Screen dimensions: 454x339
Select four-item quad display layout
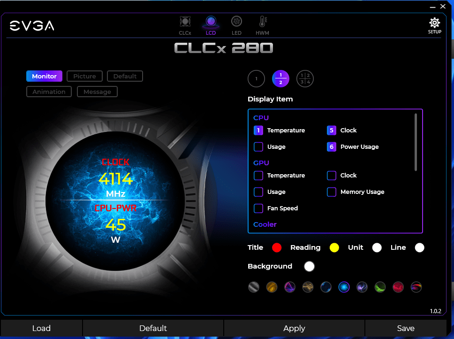tap(305, 78)
